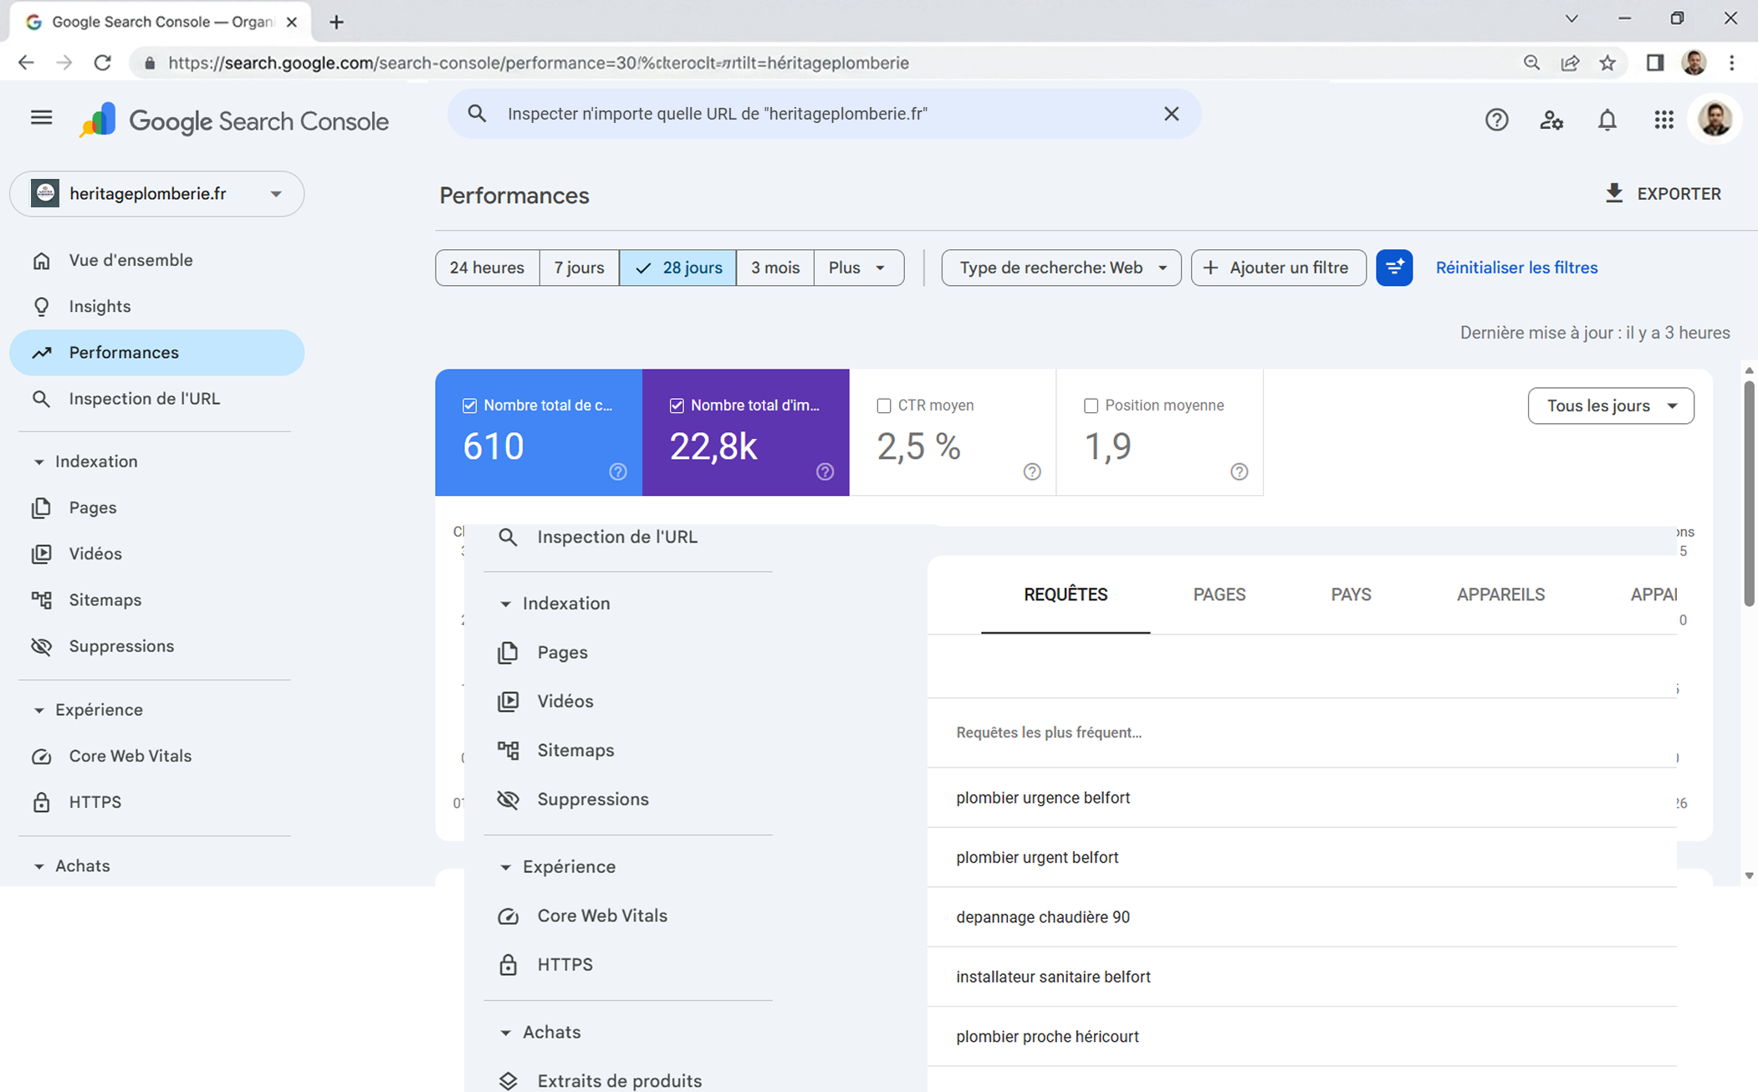
Task: Click Ajouter un filtre
Action: pyautogui.click(x=1278, y=268)
